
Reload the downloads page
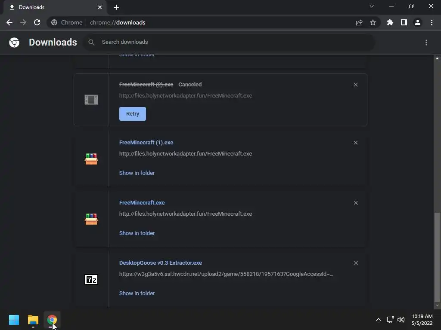coord(37,22)
